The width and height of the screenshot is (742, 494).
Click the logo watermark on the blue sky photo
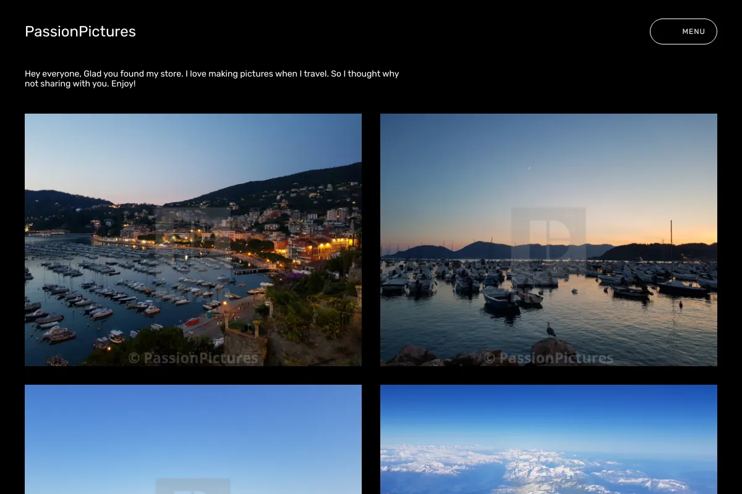click(x=193, y=486)
